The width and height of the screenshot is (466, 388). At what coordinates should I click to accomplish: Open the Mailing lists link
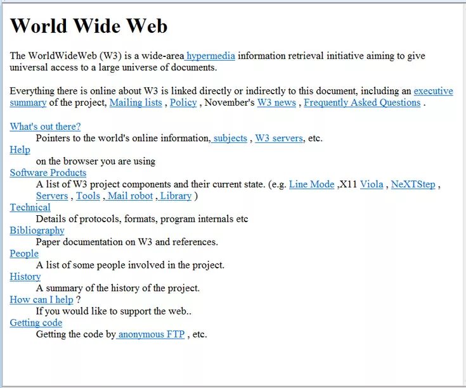[x=136, y=103]
